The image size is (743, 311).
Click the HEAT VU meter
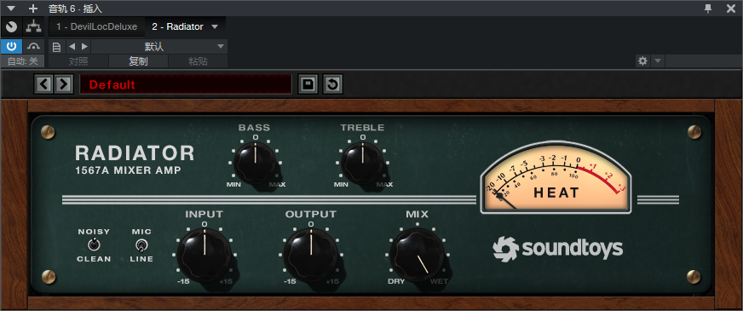[556, 178]
